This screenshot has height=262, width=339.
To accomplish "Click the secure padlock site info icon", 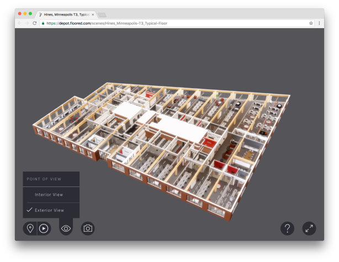I will pyautogui.click(x=43, y=23).
